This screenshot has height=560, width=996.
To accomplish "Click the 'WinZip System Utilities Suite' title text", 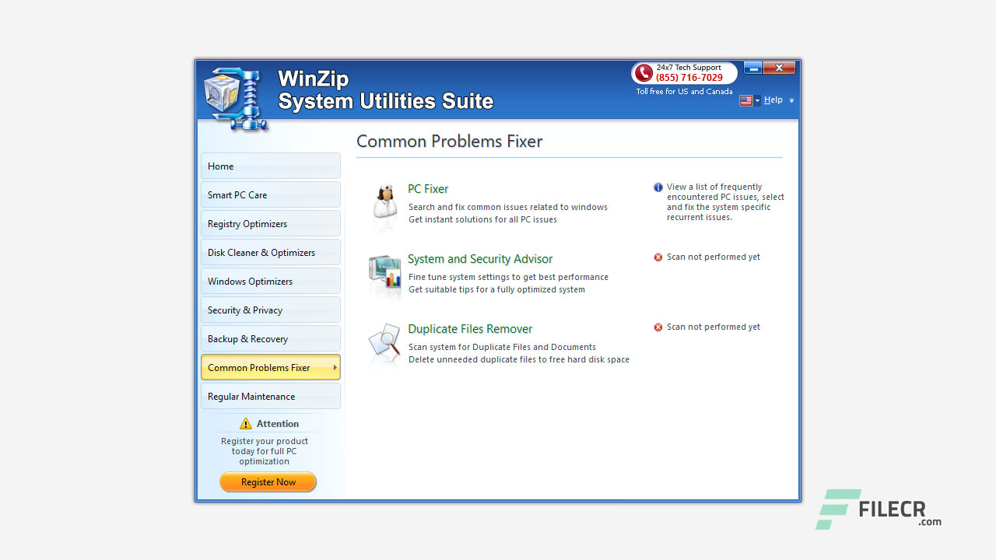I will point(385,90).
